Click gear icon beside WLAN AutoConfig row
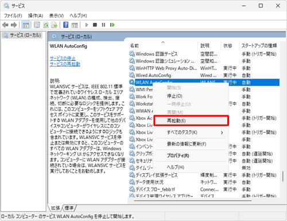 point(132,82)
